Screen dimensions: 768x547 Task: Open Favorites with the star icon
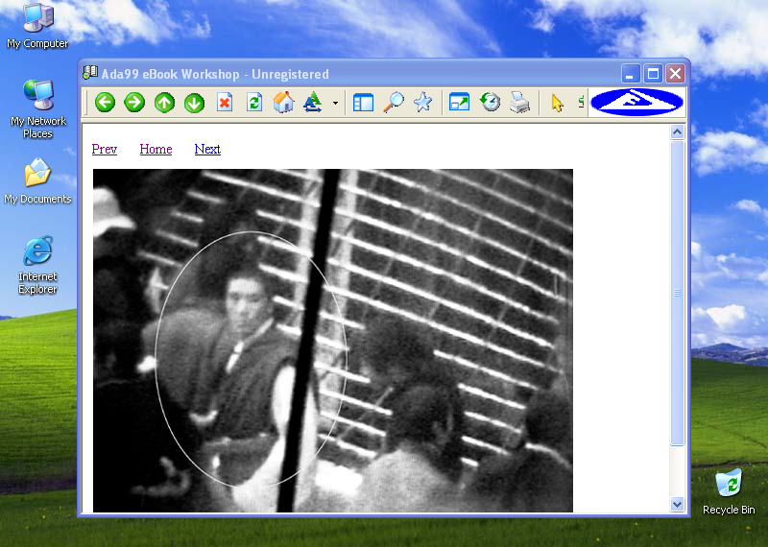tap(422, 103)
